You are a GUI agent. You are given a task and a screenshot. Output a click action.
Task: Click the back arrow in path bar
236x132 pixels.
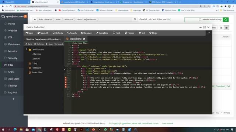point(35,19)
